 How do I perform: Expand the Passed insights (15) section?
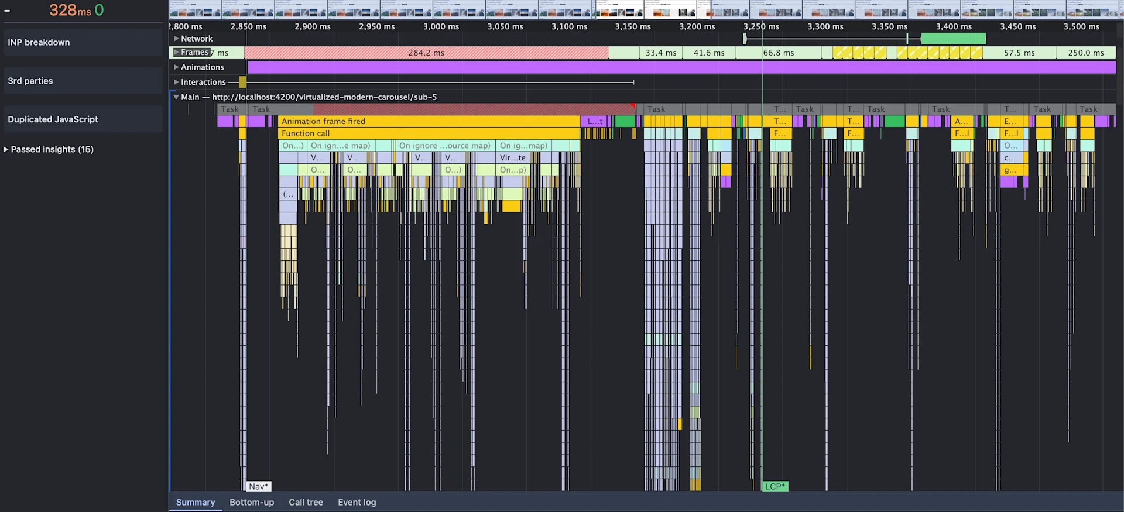49,149
